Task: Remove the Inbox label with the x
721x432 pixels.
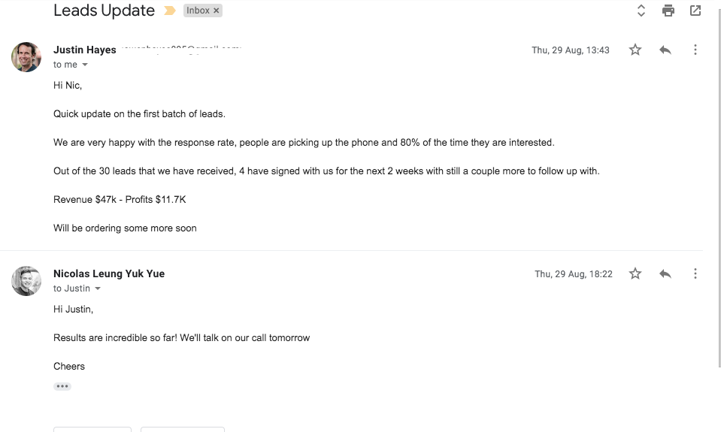Action: tap(216, 11)
